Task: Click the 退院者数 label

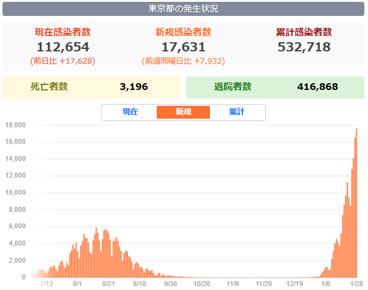Action: 233,87
